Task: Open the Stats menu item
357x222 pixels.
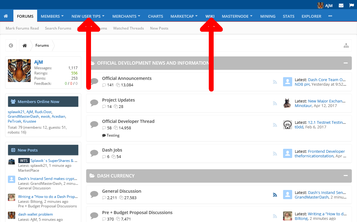Action: (289, 16)
